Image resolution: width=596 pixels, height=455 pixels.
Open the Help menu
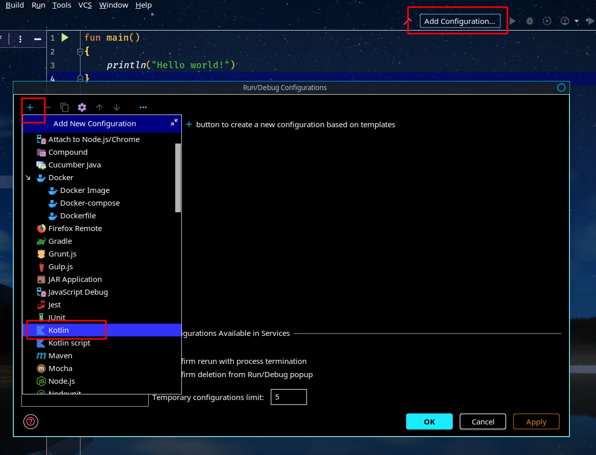click(x=144, y=5)
